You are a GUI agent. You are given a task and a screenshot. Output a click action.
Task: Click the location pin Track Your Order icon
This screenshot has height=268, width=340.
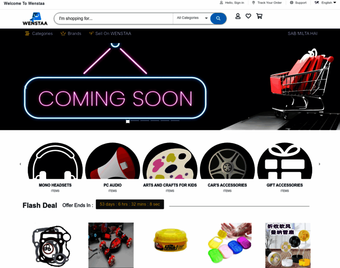pyautogui.click(x=254, y=3)
